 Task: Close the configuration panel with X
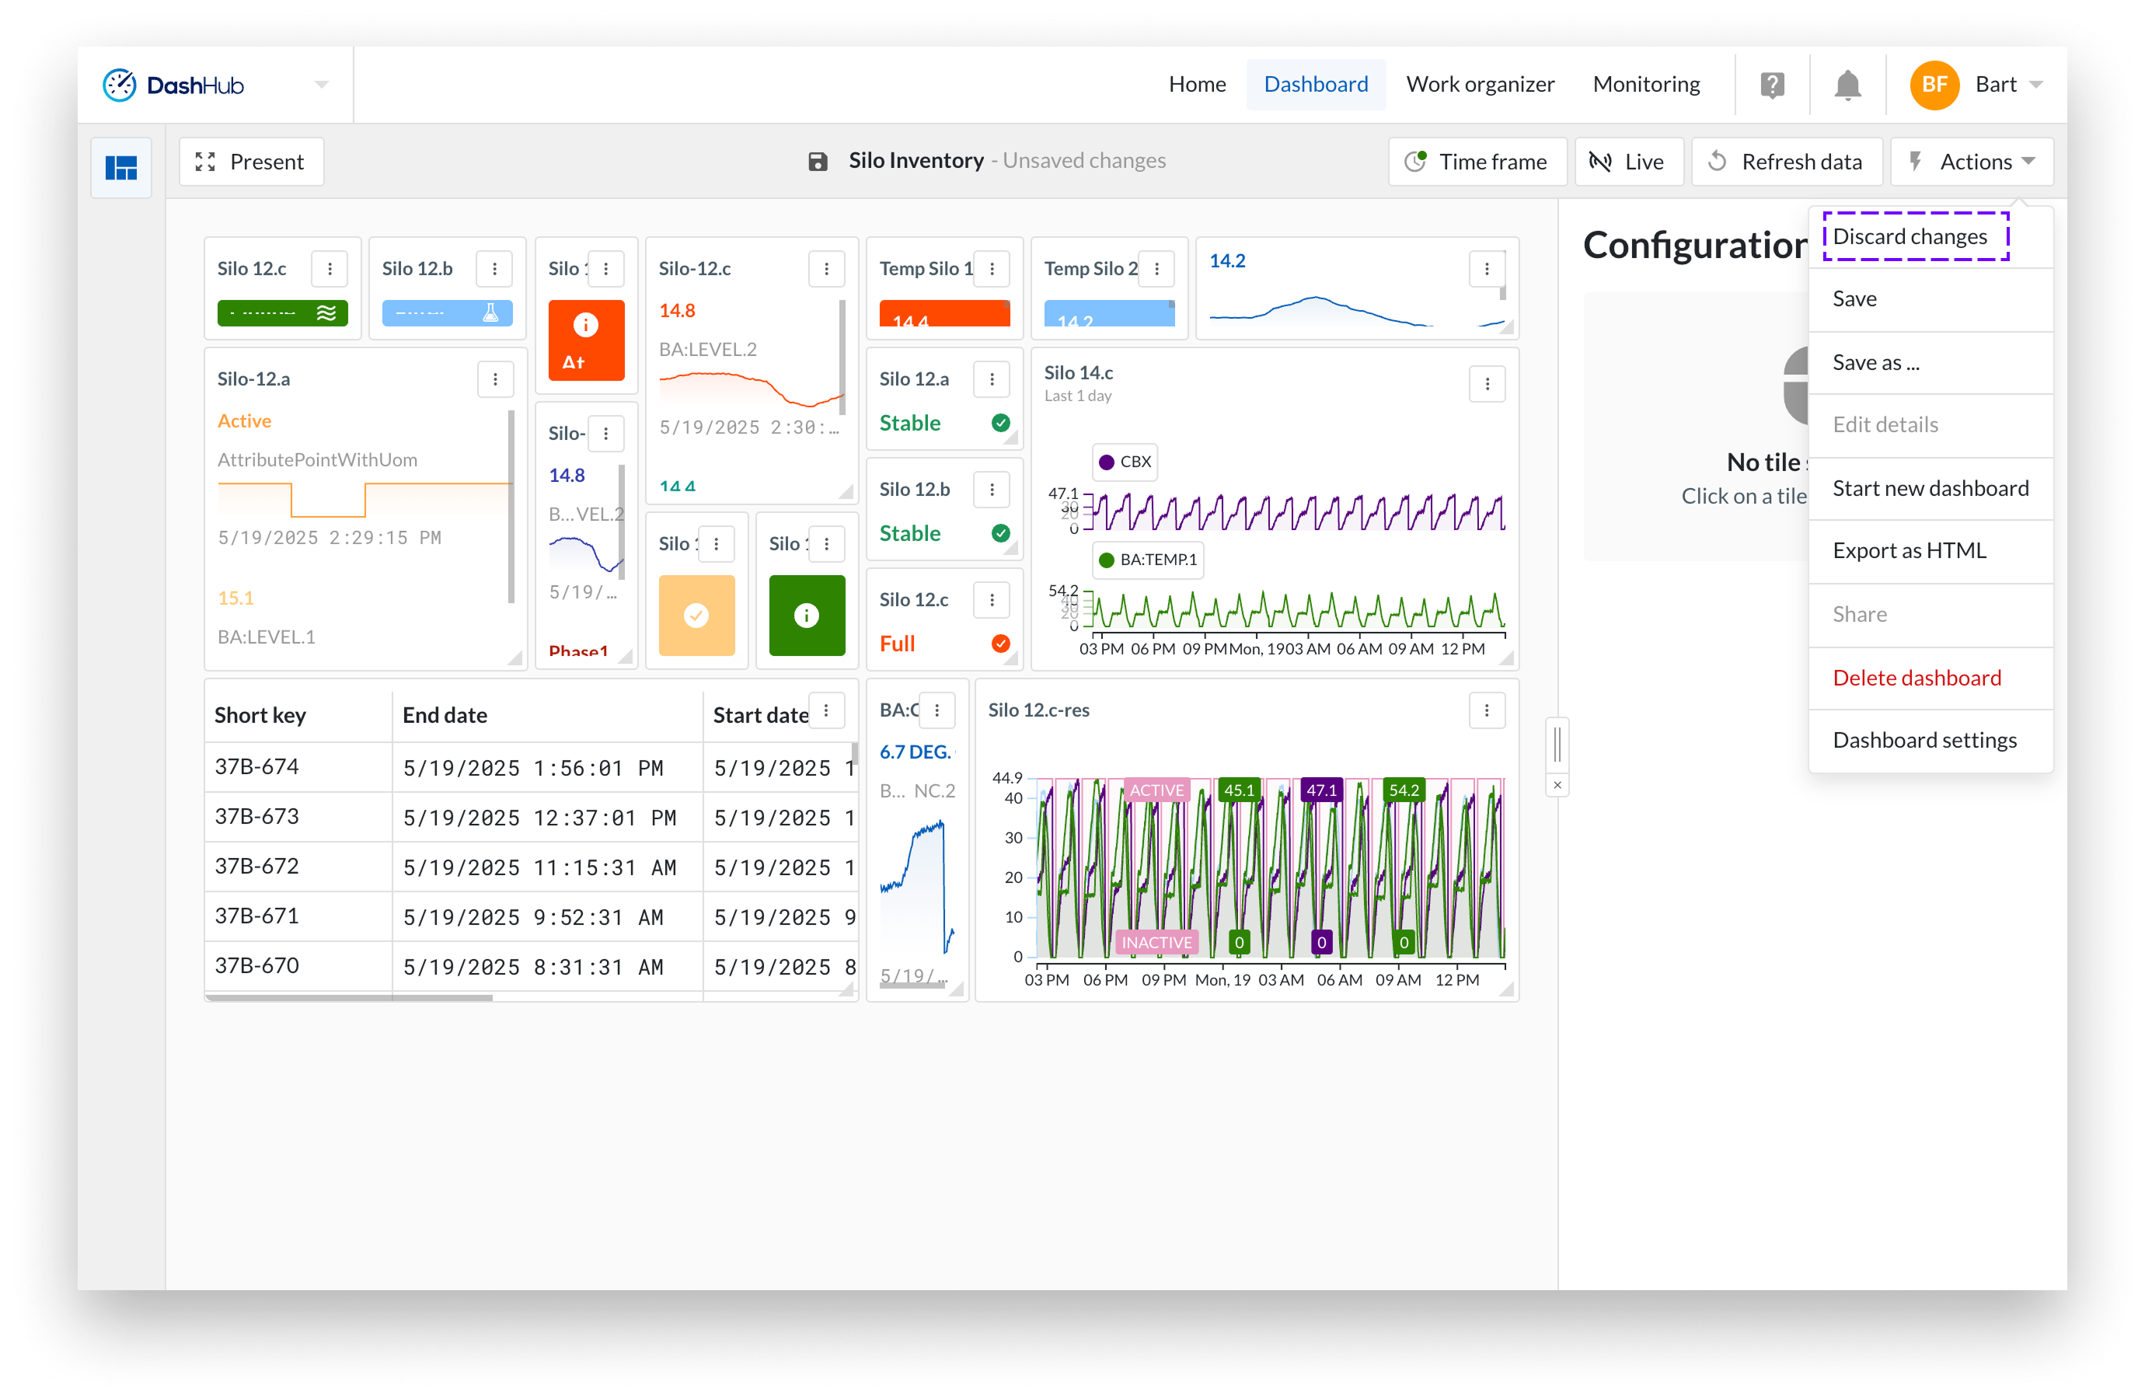(1557, 785)
